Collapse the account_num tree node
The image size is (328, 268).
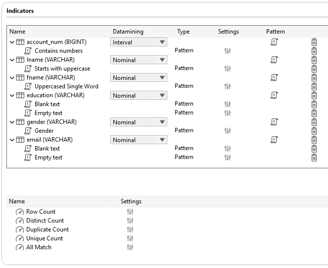click(x=12, y=42)
